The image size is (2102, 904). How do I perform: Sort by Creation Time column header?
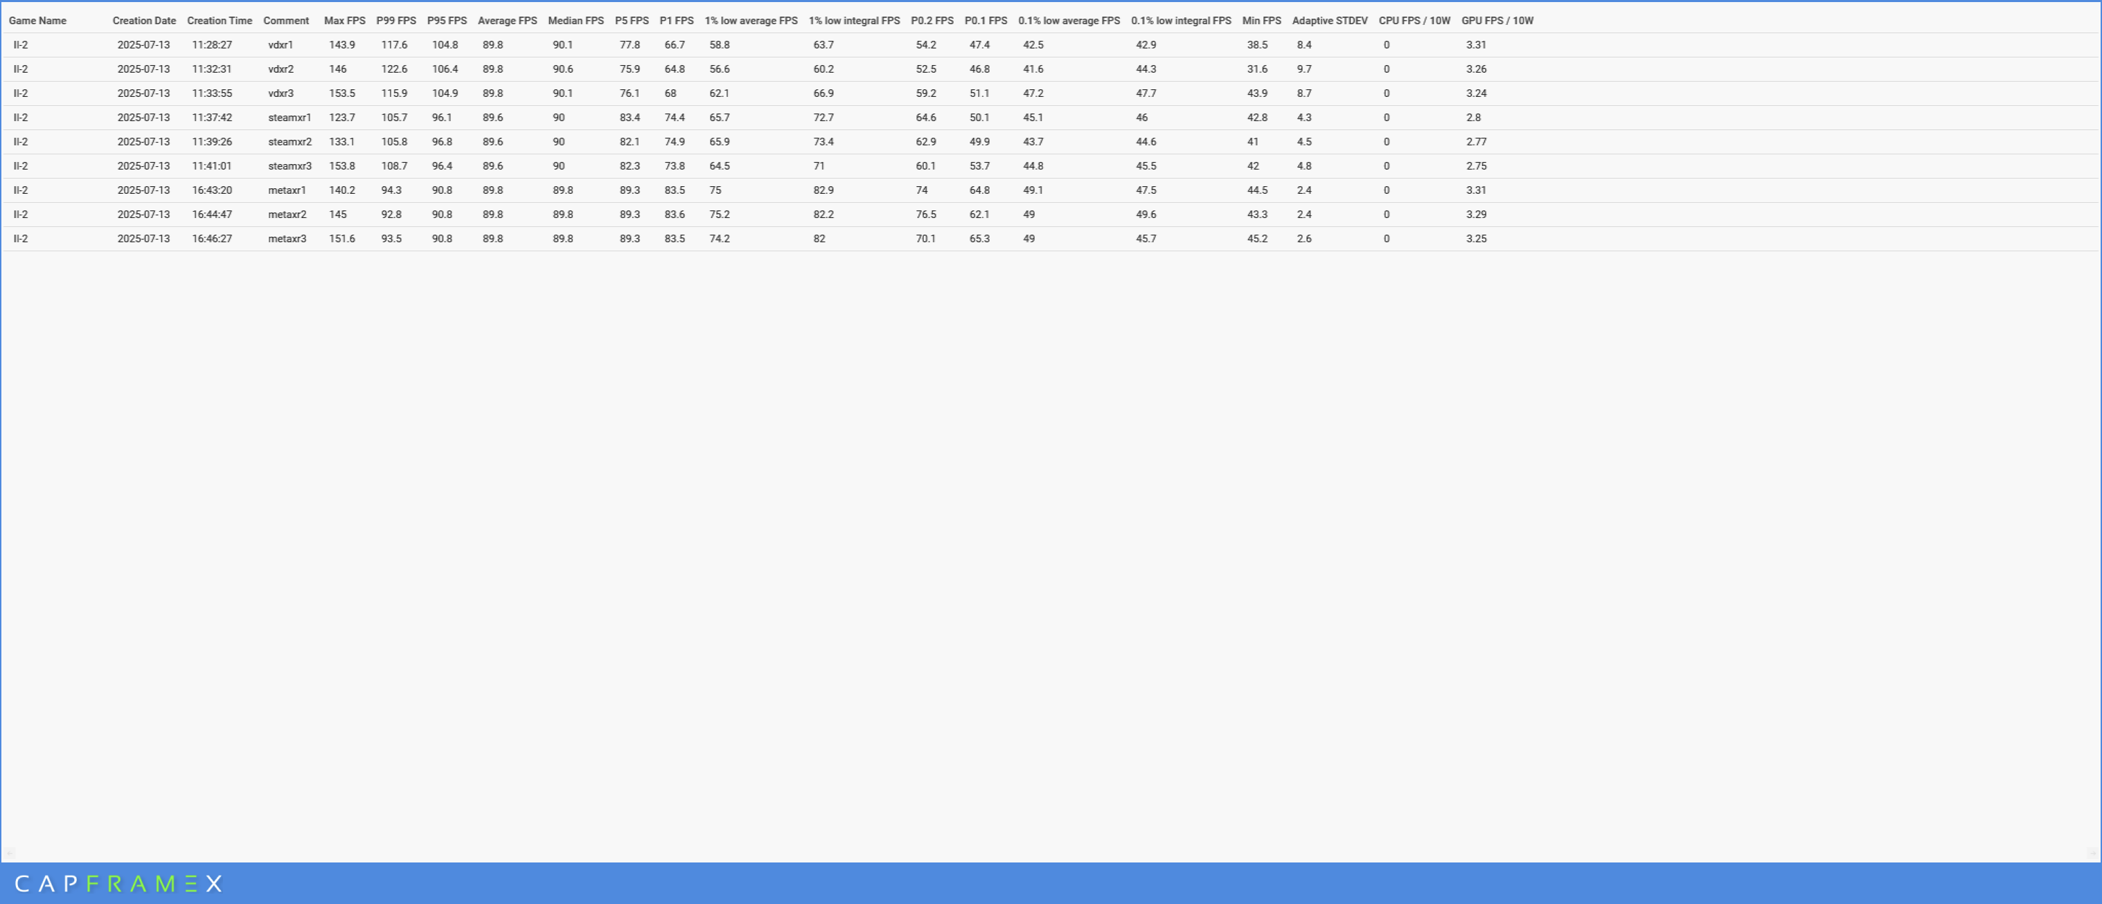[220, 20]
